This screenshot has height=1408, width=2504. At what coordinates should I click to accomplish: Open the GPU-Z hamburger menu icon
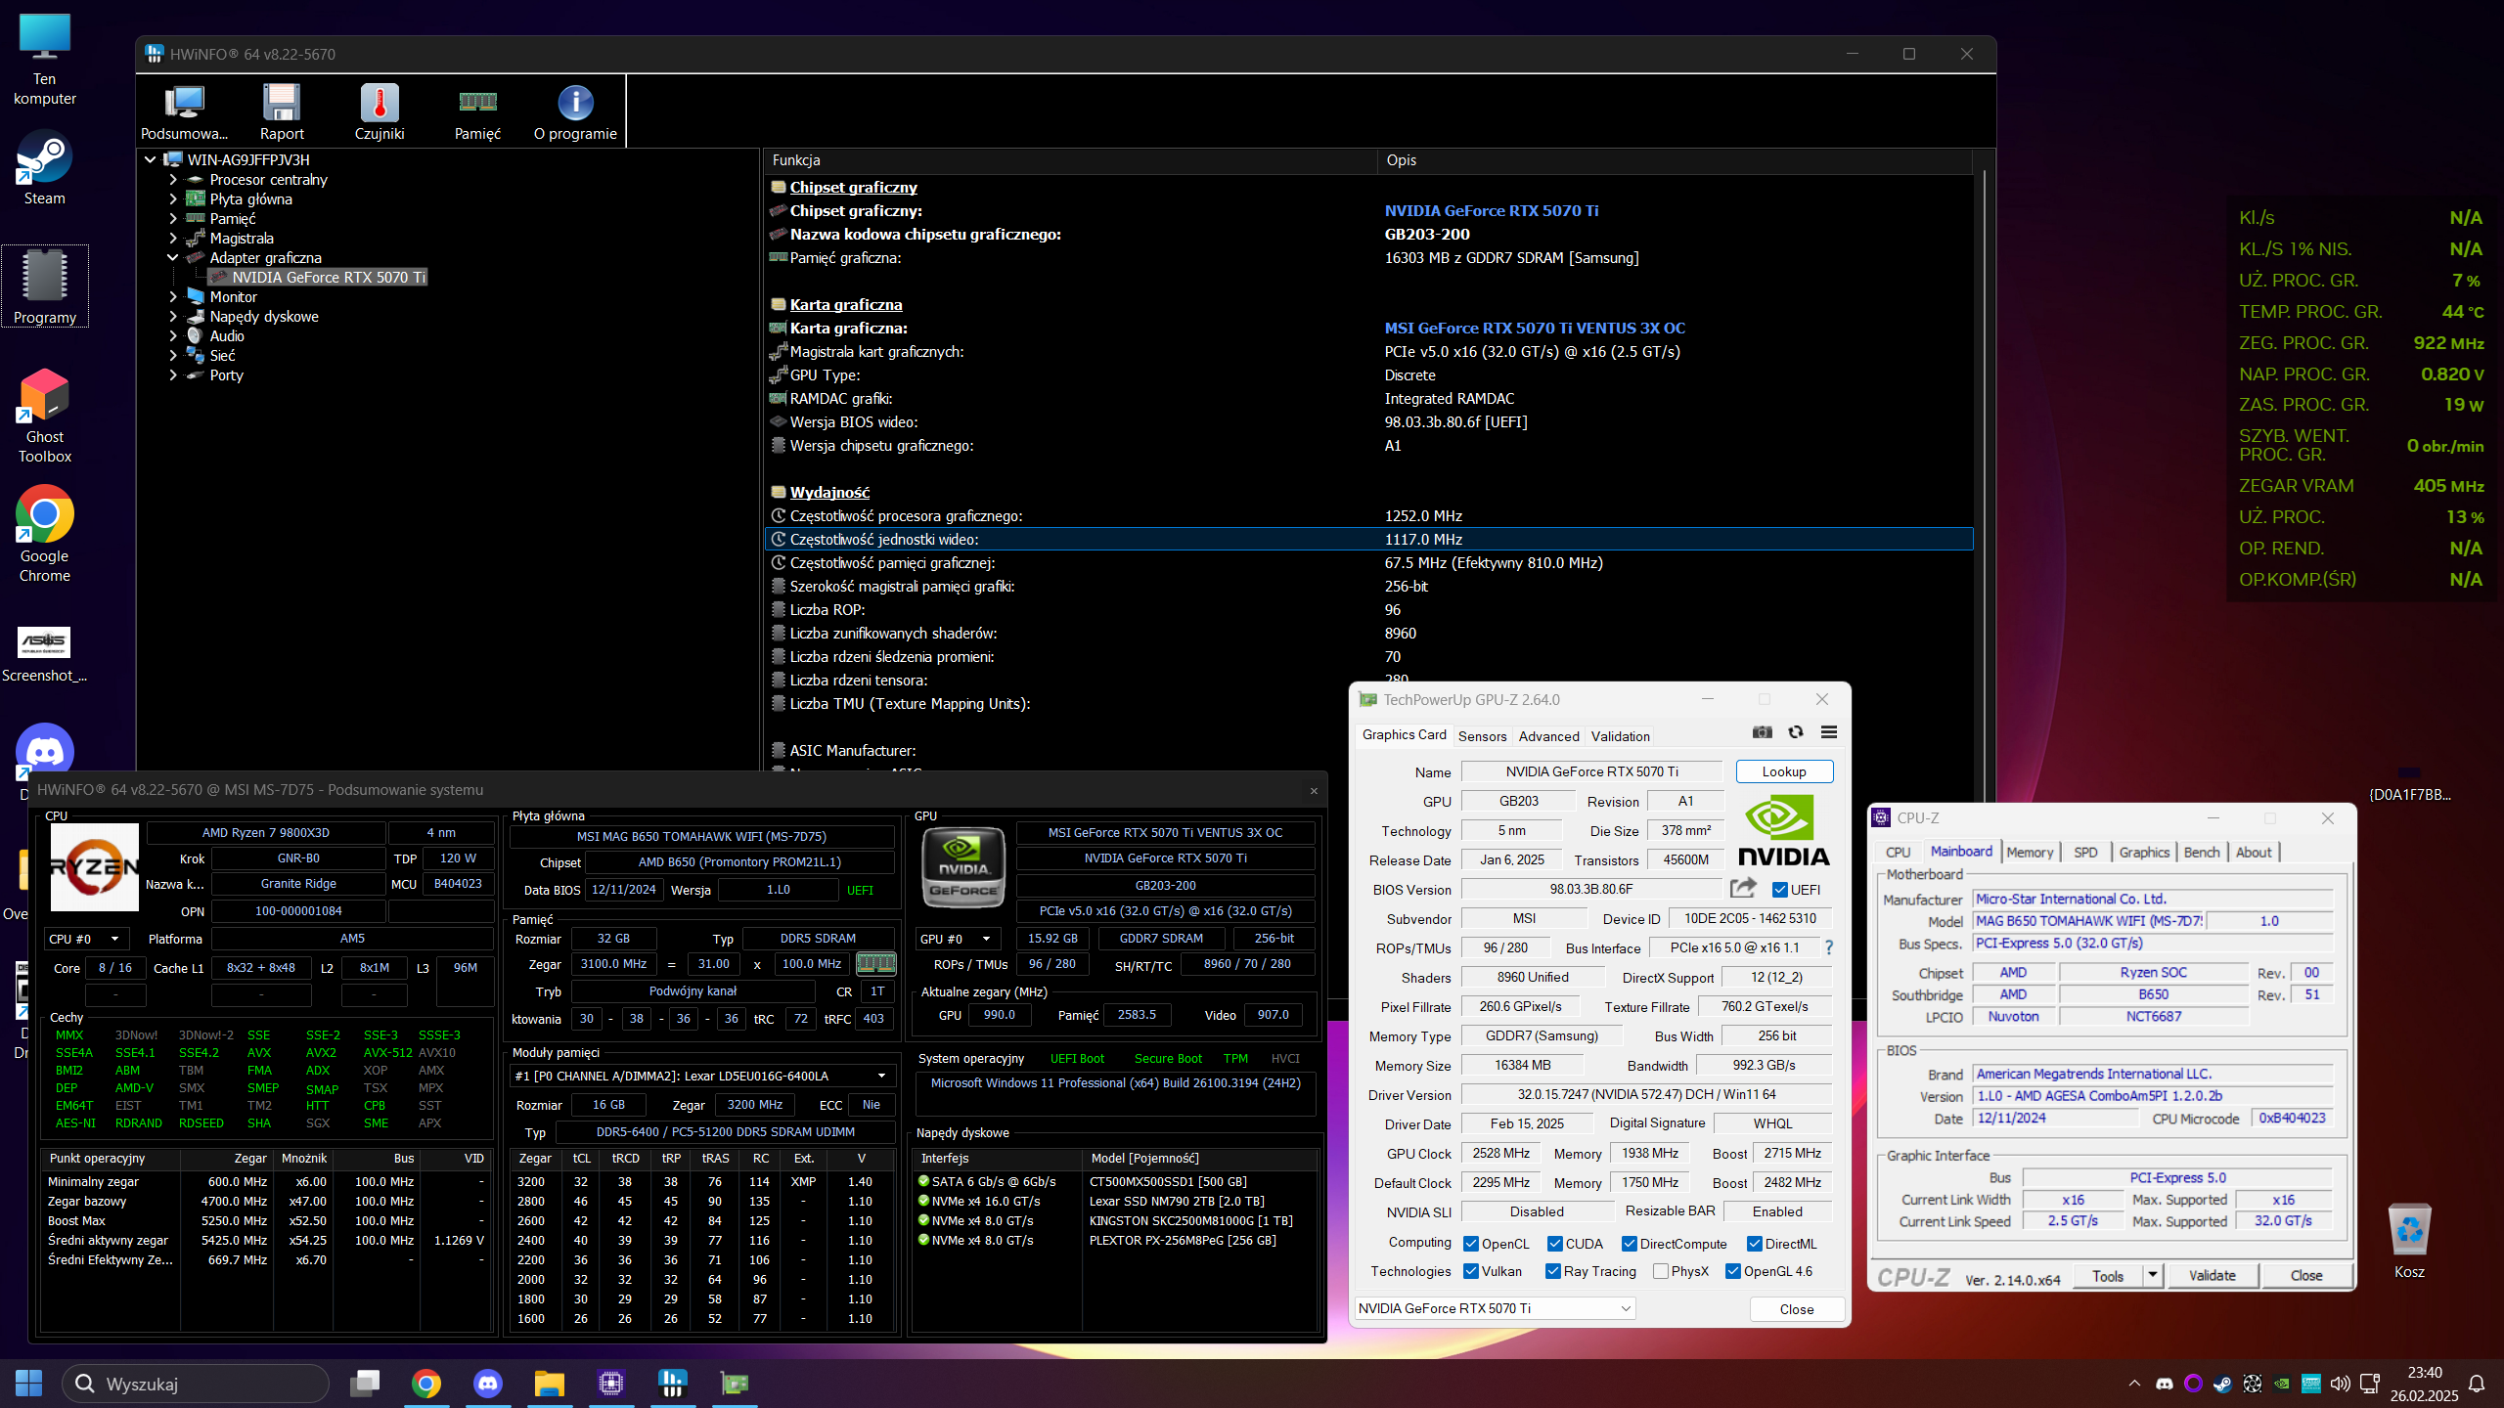click(1829, 732)
